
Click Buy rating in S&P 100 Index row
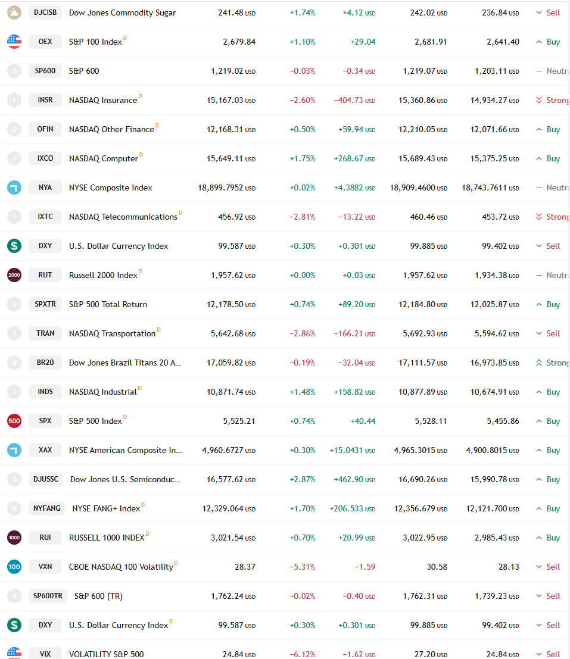548,42
